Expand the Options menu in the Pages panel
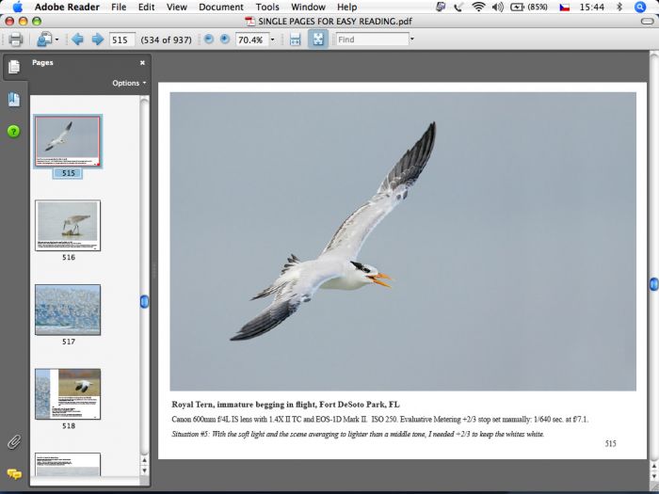659x494 pixels. click(x=129, y=83)
